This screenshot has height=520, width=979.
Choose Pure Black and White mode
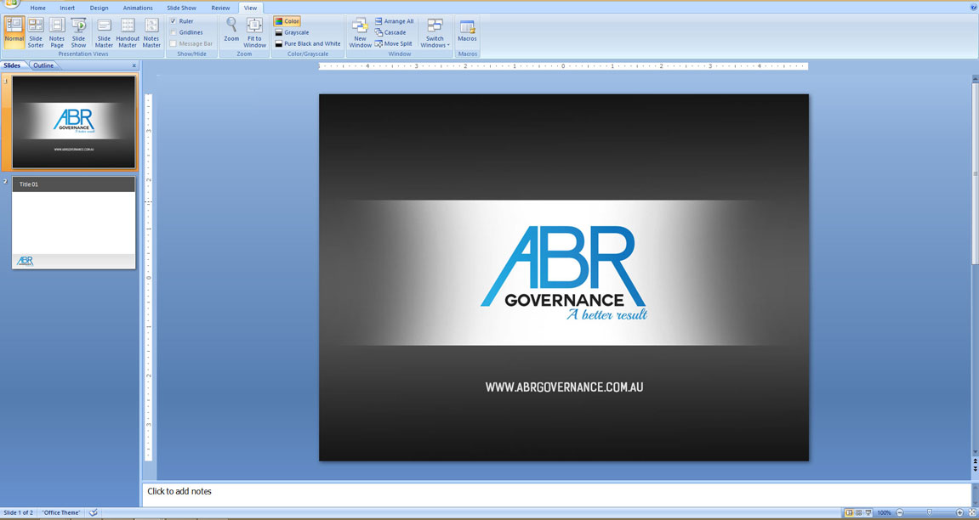(x=308, y=43)
